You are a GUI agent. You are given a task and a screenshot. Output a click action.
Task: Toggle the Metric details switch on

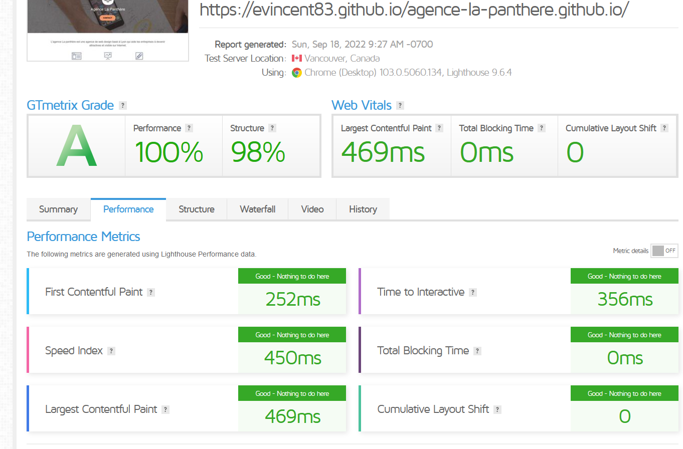[664, 251]
